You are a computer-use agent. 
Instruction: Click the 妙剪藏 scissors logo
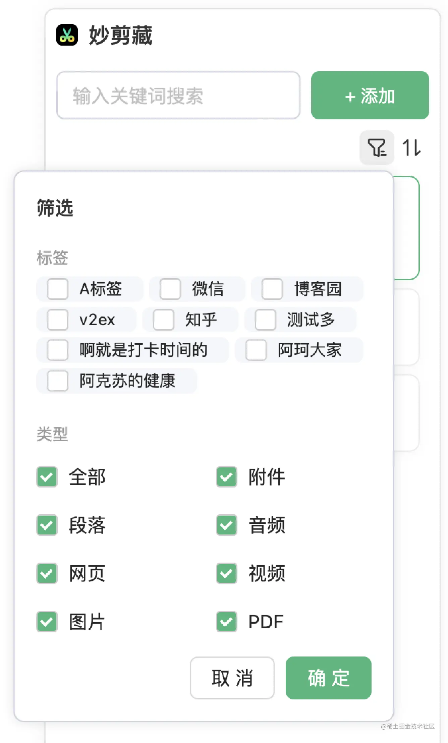(67, 35)
